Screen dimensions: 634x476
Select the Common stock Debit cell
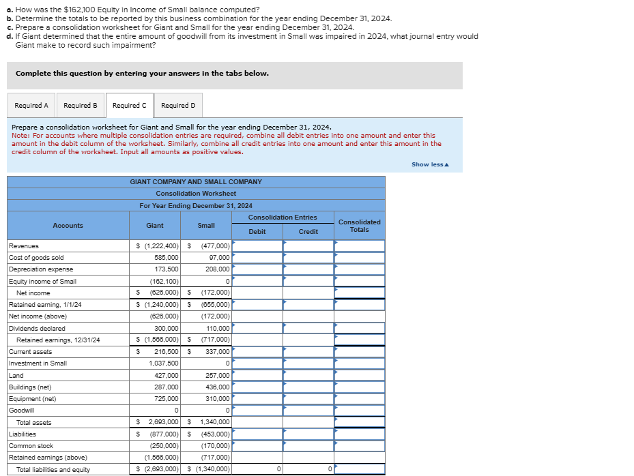pos(258,445)
